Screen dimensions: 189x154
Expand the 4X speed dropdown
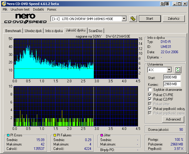click(x=169, y=70)
